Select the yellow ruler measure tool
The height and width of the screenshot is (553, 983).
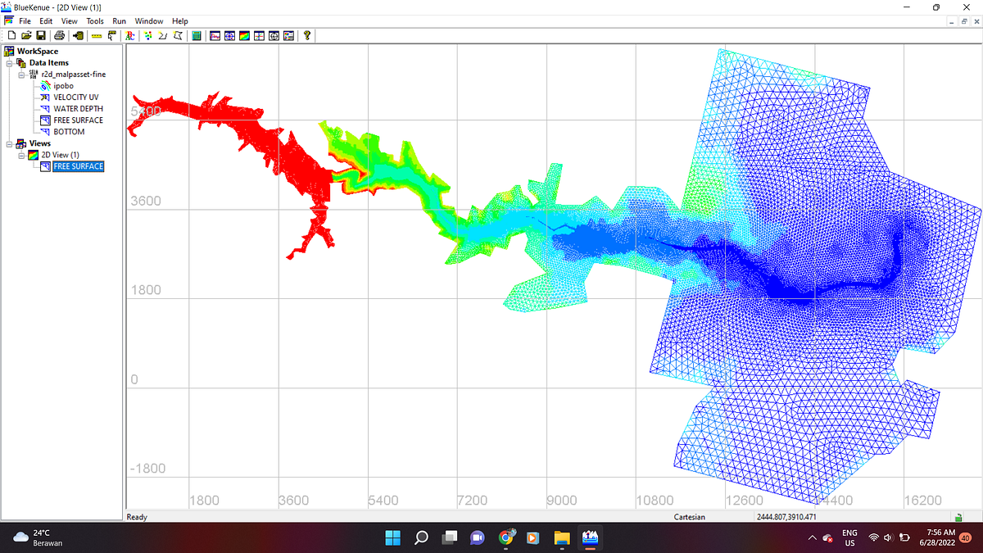(x=96, y=35)
